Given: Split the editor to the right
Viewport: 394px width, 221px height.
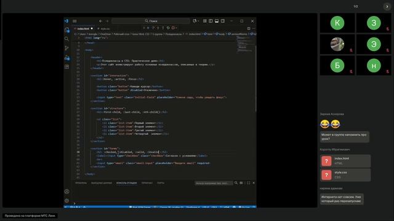Looking at the screenshot, I should click(x=249, y=29).
